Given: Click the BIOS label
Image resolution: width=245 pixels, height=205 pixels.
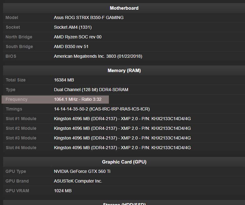Looking at the screenshot, I should (x=11, y=56).
